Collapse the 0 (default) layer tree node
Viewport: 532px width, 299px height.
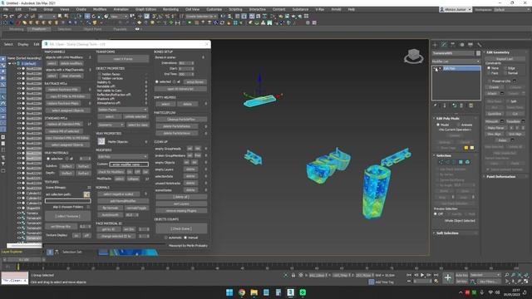tap(10, 63)
